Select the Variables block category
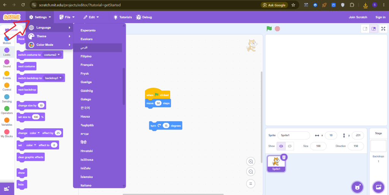The width and height of the screenshot is (389, 195). click(7, 122)
